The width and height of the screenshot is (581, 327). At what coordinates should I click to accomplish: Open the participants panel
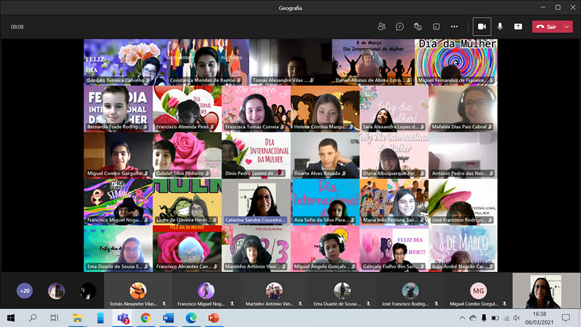[x=381, y=27]
